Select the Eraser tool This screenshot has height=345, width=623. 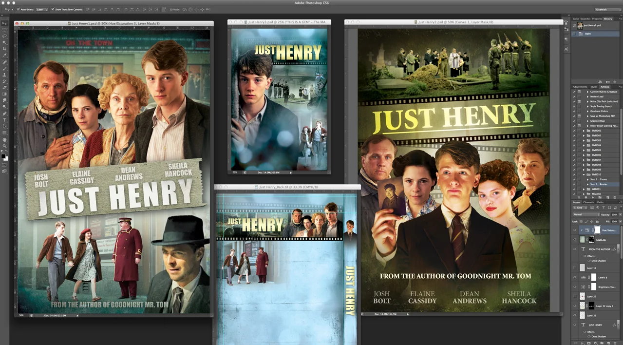5,87
